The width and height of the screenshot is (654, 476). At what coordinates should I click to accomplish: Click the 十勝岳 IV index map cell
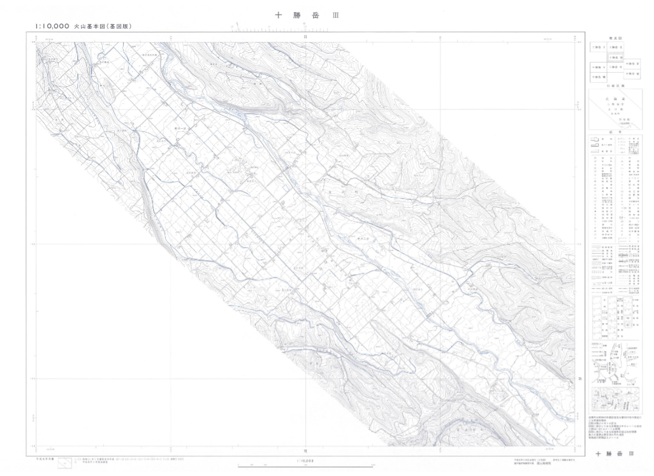point(632,64)
